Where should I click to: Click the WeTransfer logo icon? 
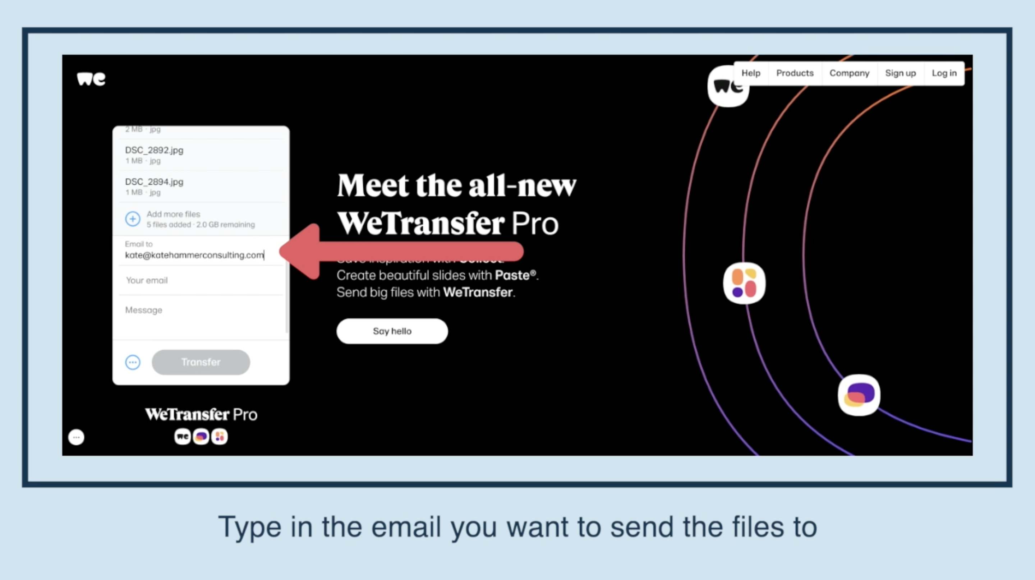click(x=91, y=79)
